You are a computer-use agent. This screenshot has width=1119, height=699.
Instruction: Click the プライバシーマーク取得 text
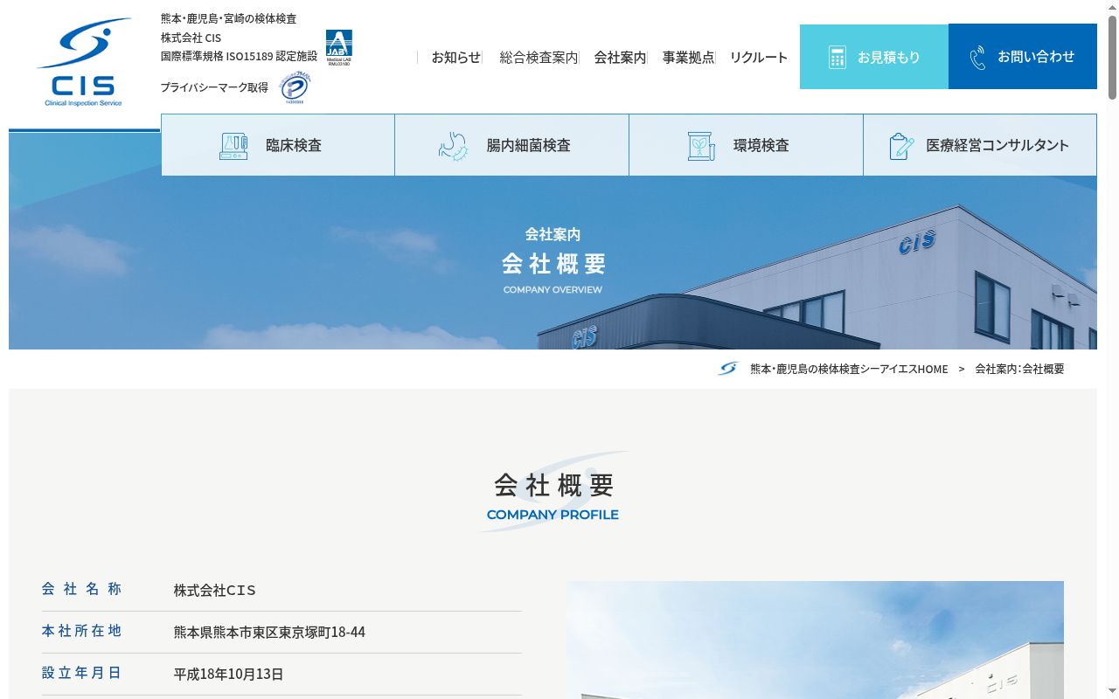(214, 87)
